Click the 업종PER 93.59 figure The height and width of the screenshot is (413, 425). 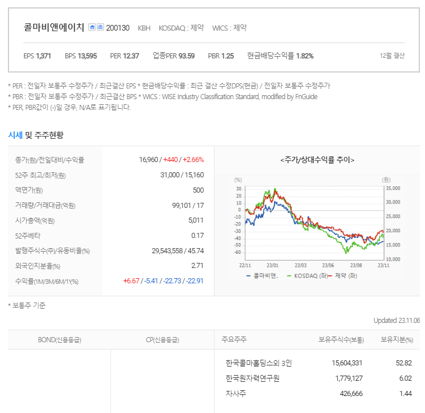click(174, 56)
